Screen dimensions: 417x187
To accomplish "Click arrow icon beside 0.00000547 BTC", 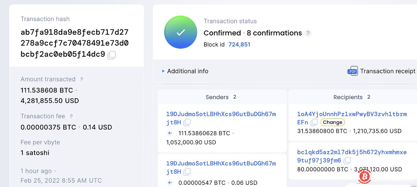I will click(x=170, y=183).
